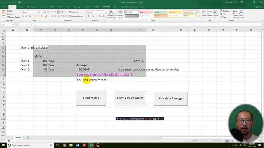Open the font name dropdown
This screenshot has width=264, height=148.
point(36,12)
